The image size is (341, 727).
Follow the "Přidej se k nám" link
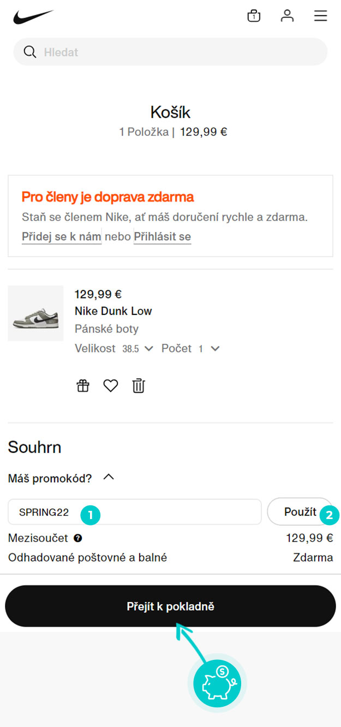[62, 237]
